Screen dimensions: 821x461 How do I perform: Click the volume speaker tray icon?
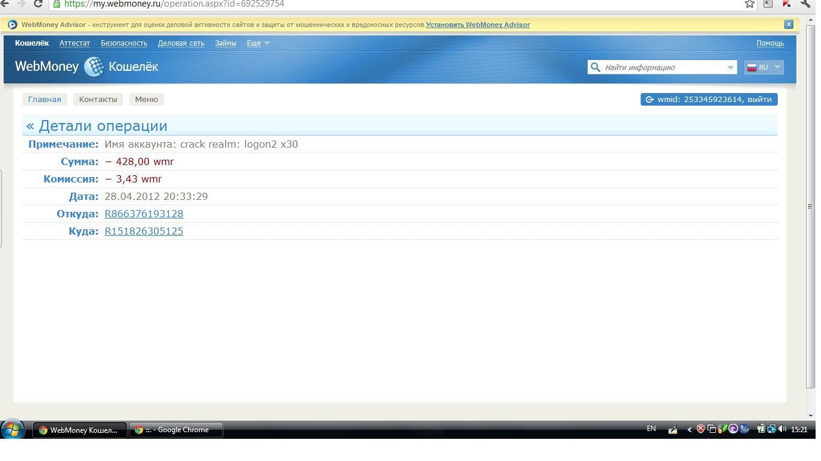[782, 429]
